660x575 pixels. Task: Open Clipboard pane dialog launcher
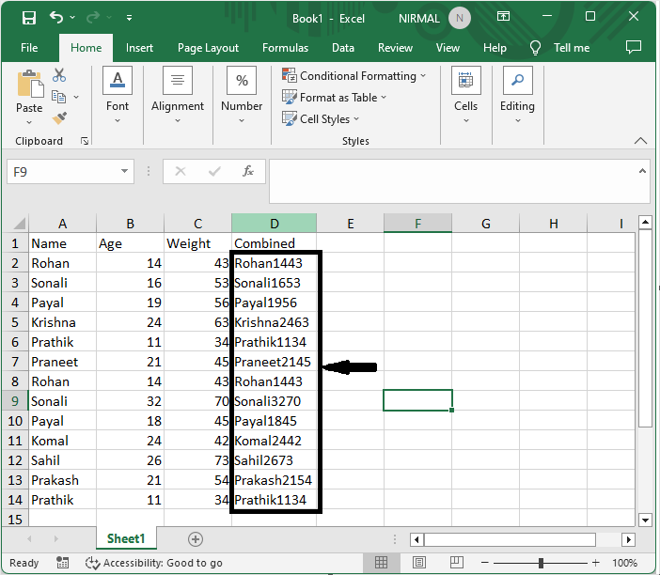pyautogui.click(x=85, y=141)
